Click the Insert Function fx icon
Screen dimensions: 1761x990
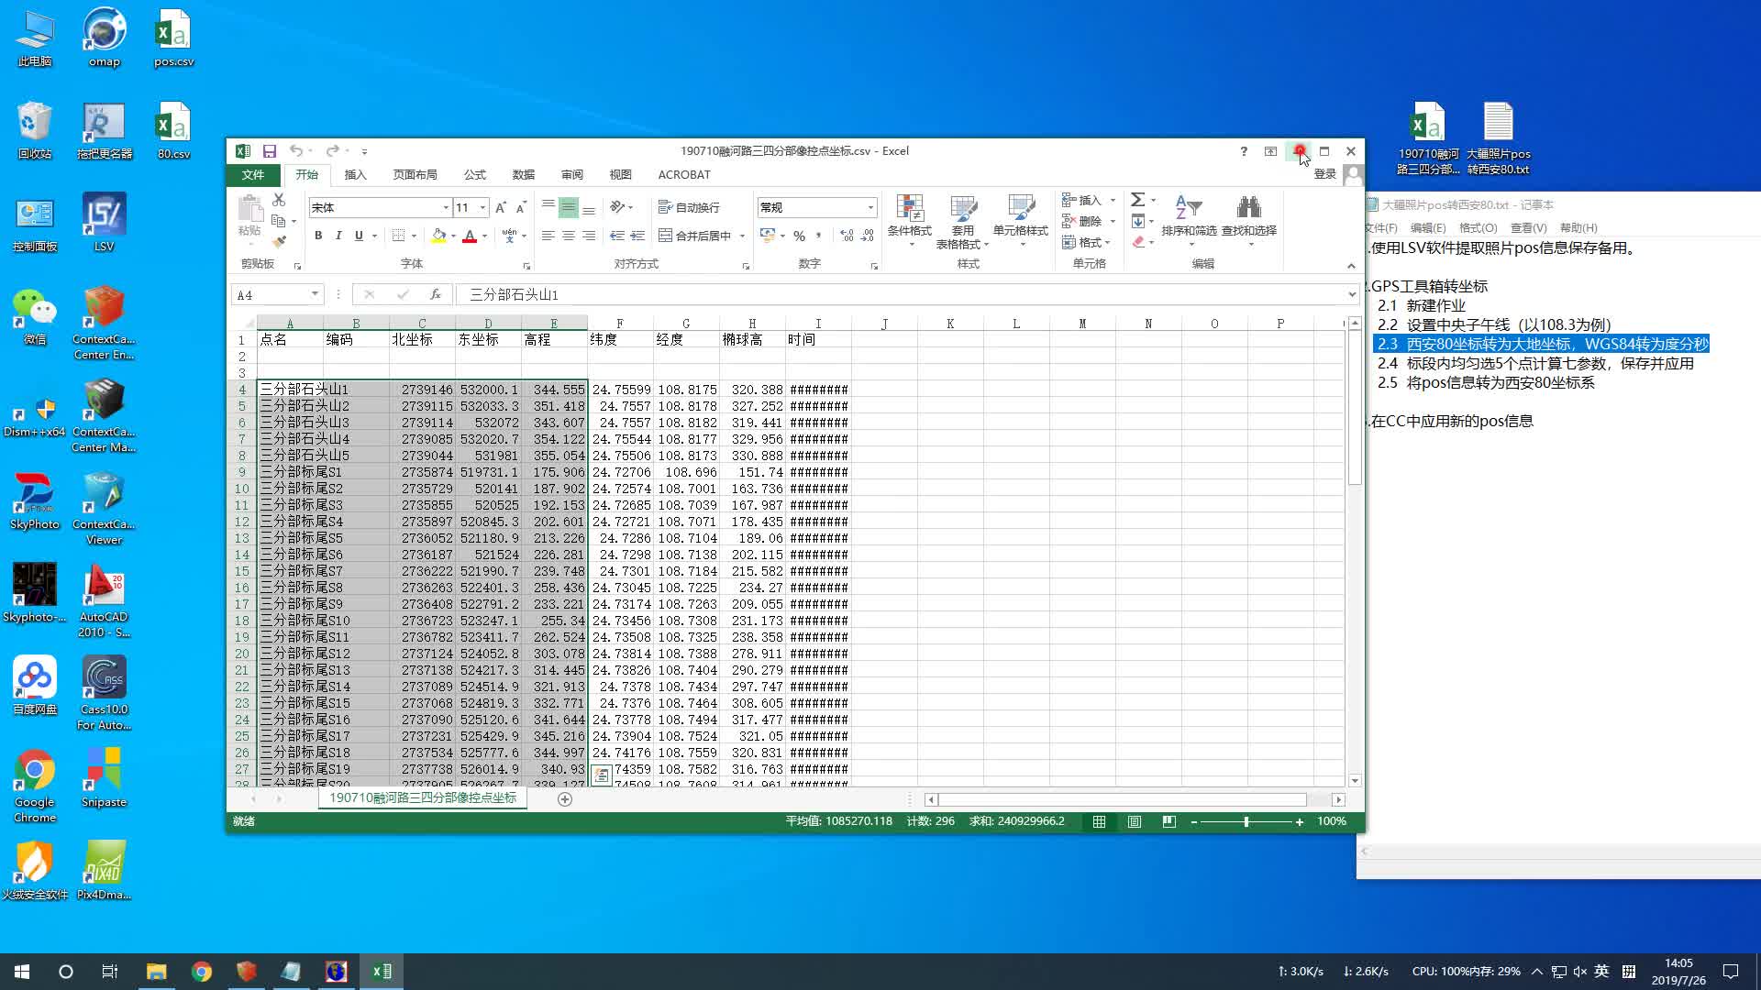point(436,294)
